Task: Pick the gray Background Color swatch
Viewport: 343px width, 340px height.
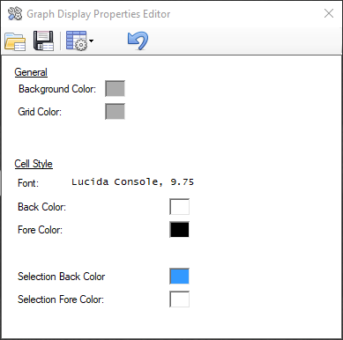Action: 115,88
